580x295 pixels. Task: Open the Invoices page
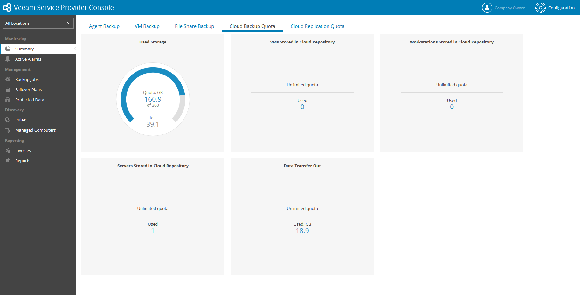coord(38,150)
